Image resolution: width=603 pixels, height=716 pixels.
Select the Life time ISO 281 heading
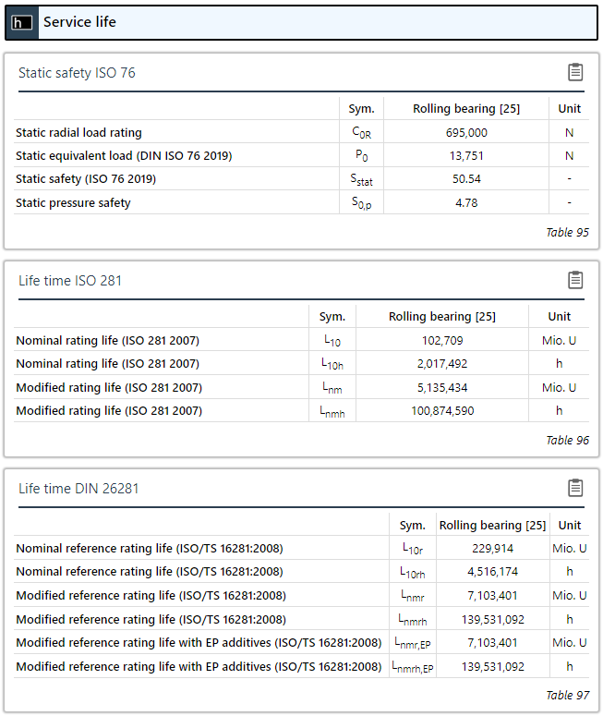70,281
